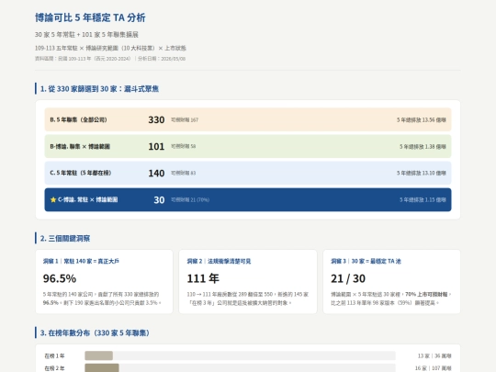496x372 pixels.
Task: Click the big figure 21 / 30
Action: pos(348,278)
